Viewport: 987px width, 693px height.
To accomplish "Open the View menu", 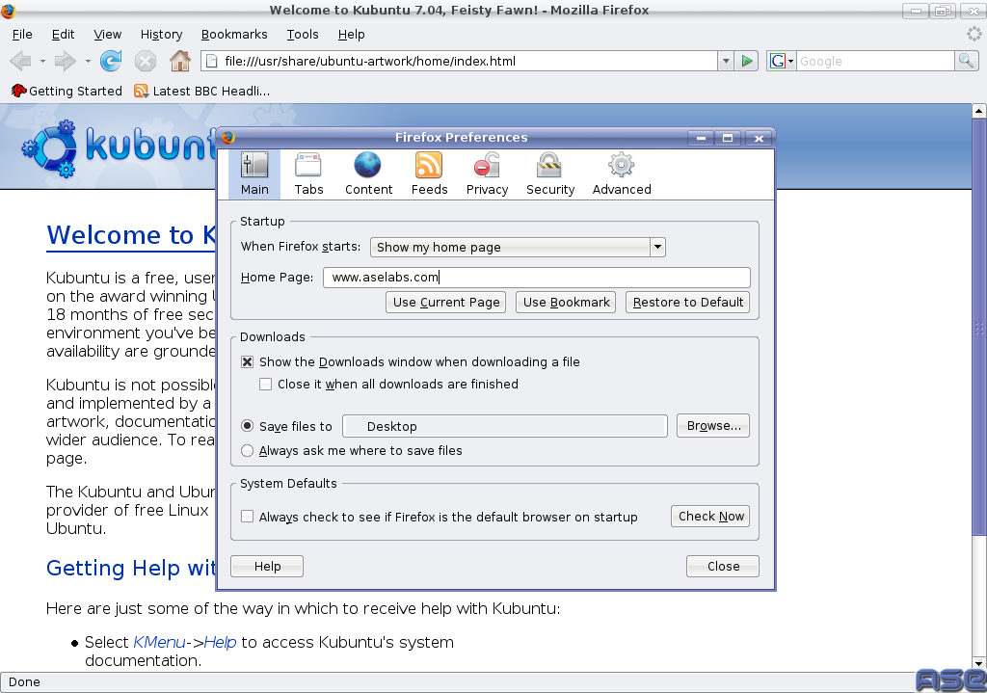I will click(108, 35).
